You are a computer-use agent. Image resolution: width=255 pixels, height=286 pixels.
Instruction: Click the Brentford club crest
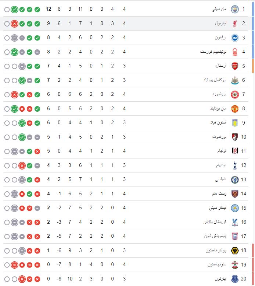pos(234,95)
